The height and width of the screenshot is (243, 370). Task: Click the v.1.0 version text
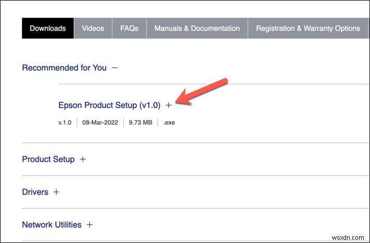pos(65,123)
